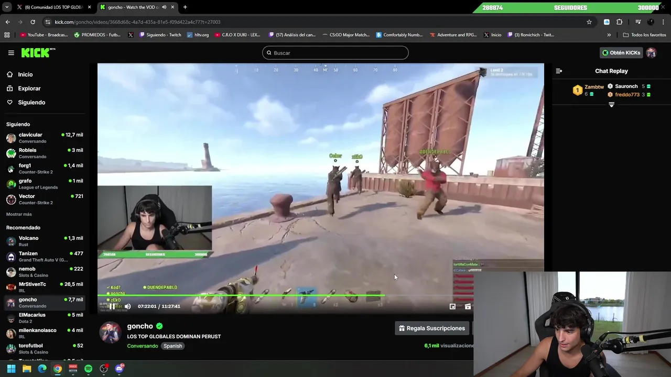Image resolution: width=671 pixels, height=377 pixels.
Task: Expand Mostrar más in followed list
Action: click(x=19, y=214)
